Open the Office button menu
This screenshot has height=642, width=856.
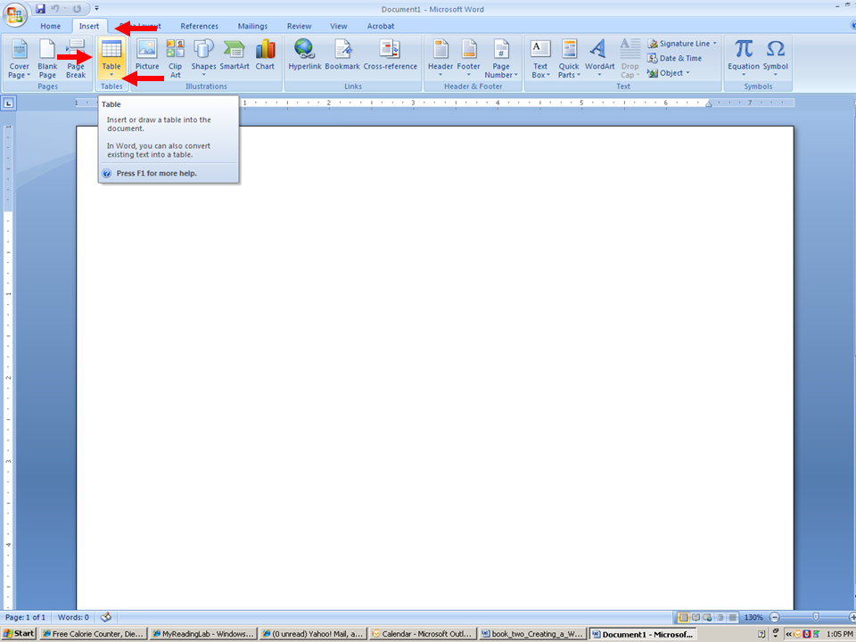15,15
